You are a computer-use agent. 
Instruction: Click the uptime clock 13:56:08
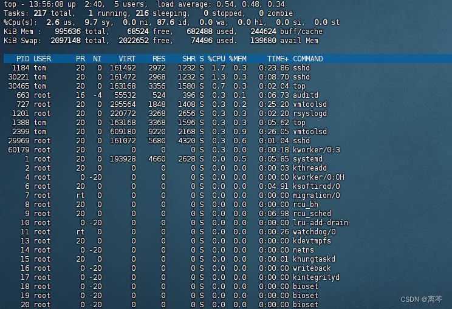[46, 4]
